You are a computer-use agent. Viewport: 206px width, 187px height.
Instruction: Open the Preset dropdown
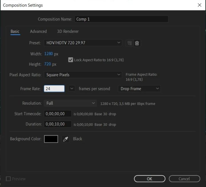(x=83, y=43)
